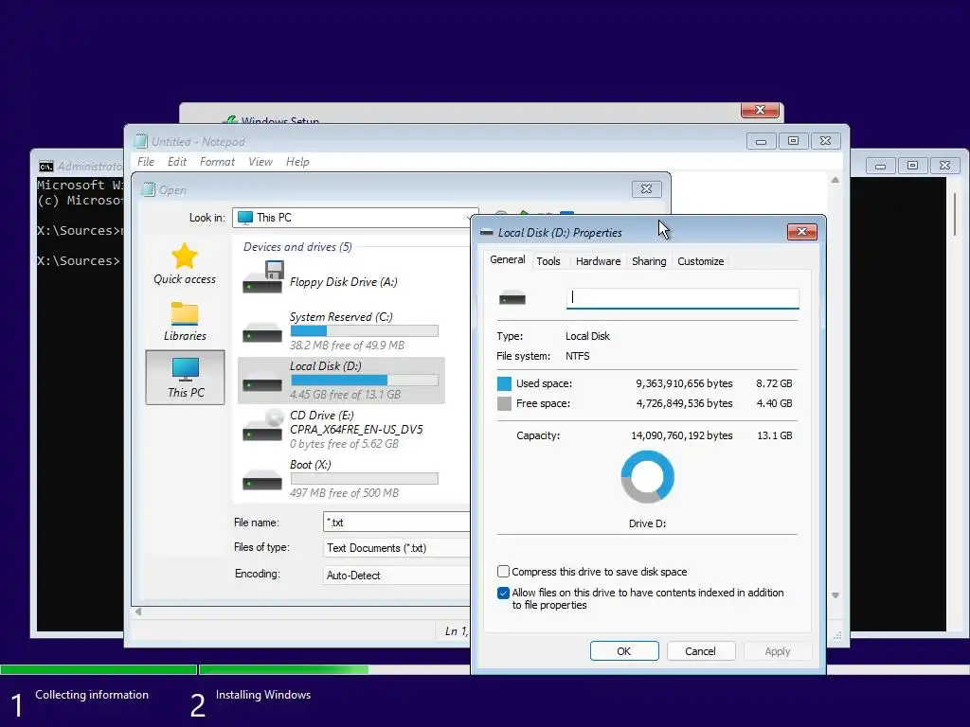The image size is (970, 727).
Task: Click the Notepad icon in the Untitled title bar
Action: [141, 141]
